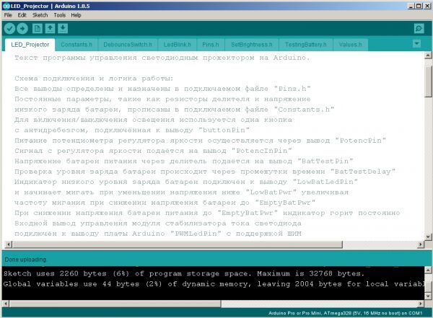Click editor vertical scrollbar up arrow

[x=428, y=56]
